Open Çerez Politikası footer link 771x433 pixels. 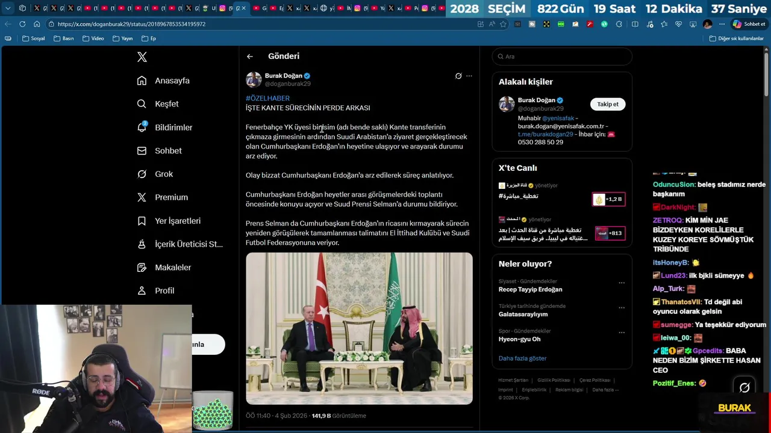pyautogui.click(x=595, y=380)
